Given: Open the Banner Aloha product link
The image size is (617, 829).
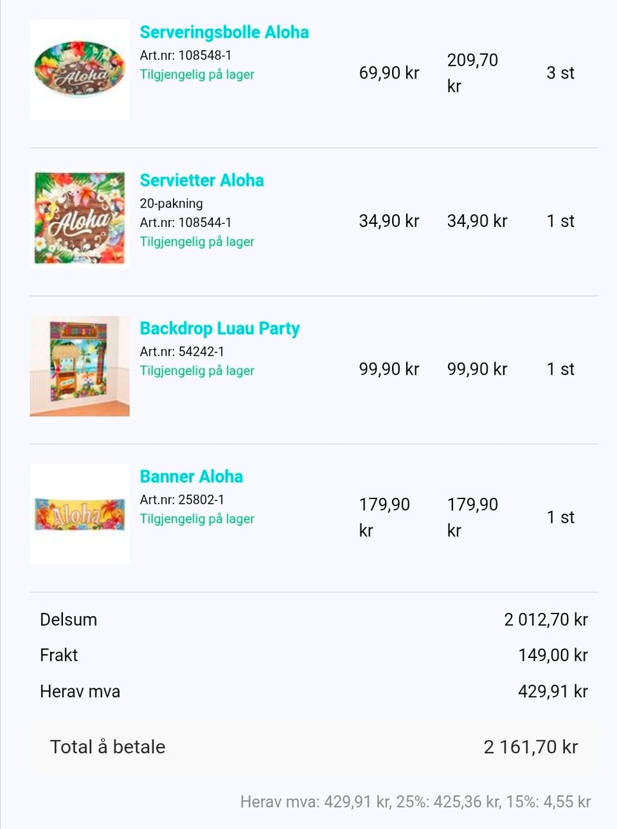Looking at the screenshot, I should click(192, 477).
